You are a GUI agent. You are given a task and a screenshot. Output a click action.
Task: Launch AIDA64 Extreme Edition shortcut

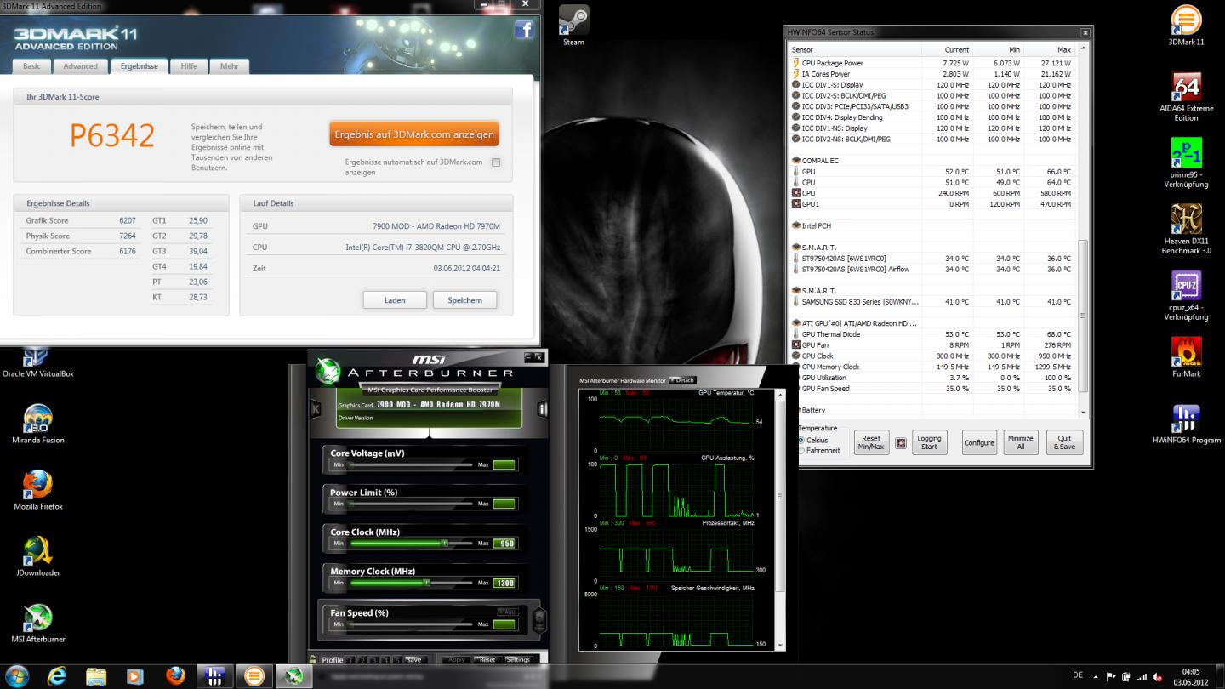coord(1186,96)
